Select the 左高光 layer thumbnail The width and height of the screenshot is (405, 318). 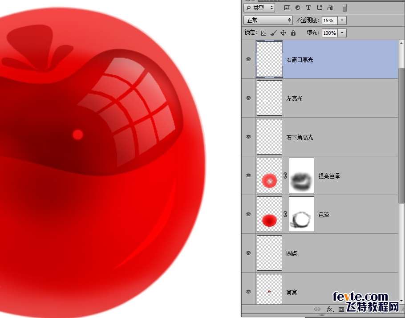(x=269, y=98)
